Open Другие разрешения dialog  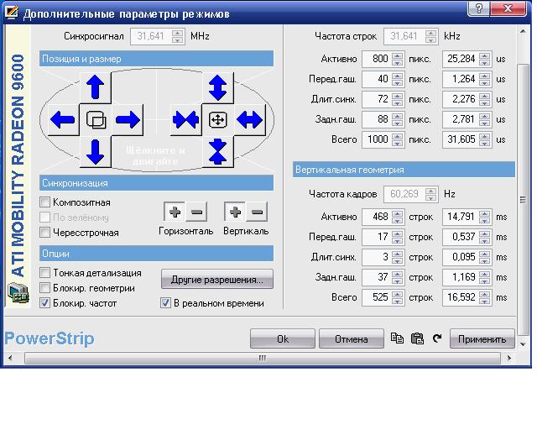pyautogui.click(x=216, y=279)
